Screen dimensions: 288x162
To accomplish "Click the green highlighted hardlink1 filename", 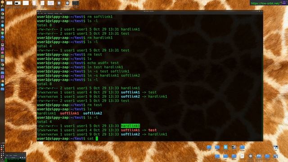I will tap(130, 126).
